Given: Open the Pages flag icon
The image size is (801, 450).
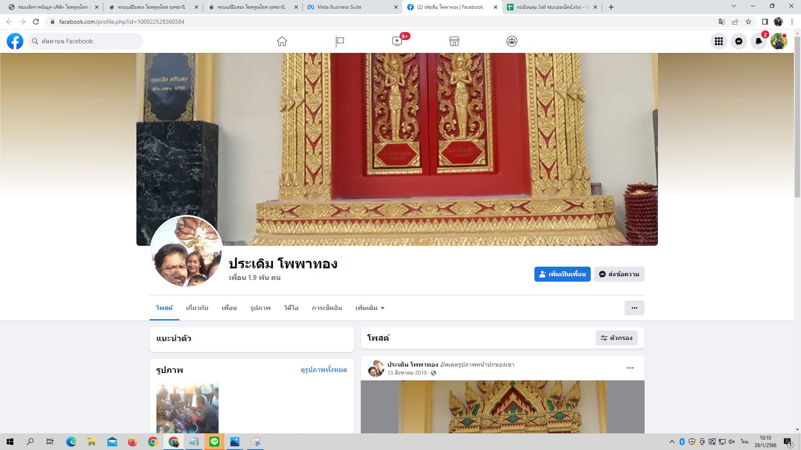Looking at the screenshot, I should [x=340, y=41].
